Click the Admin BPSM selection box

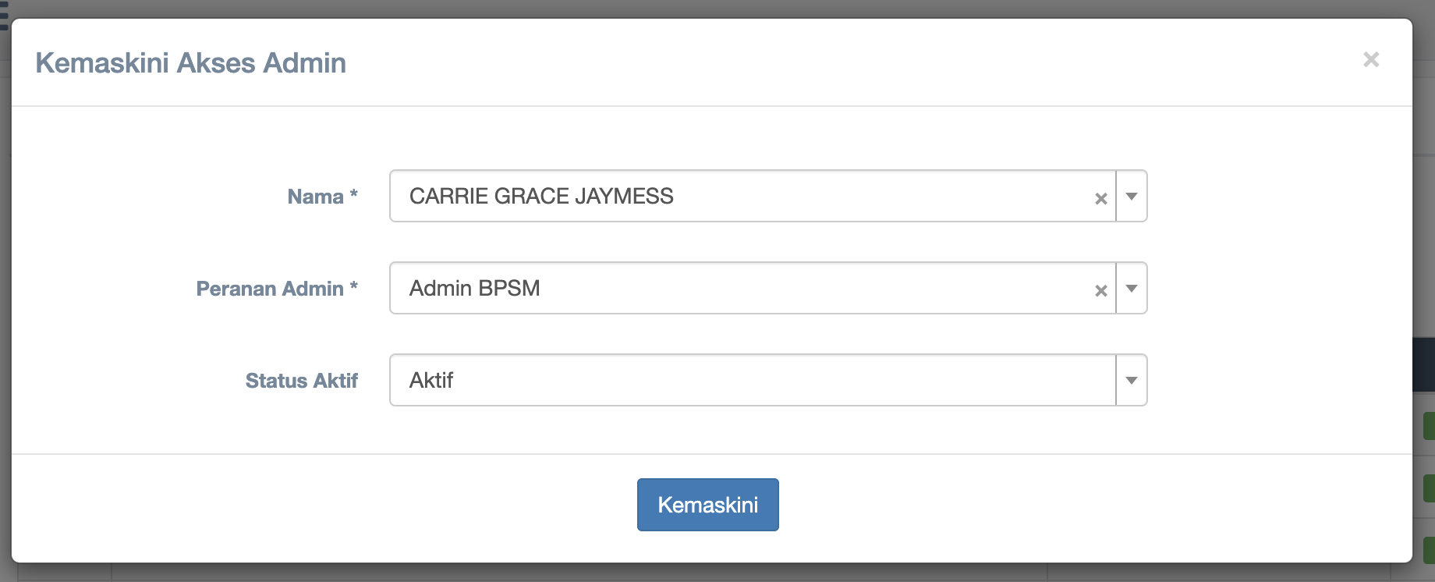click(741, 289)
